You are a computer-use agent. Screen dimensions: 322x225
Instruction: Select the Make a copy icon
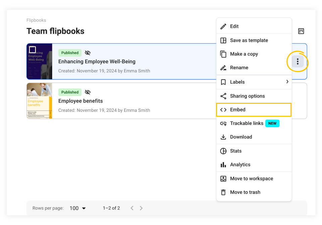click(223, 54)
